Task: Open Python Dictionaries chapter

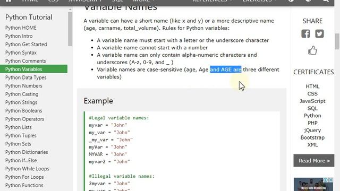Action: pos(27,152)
